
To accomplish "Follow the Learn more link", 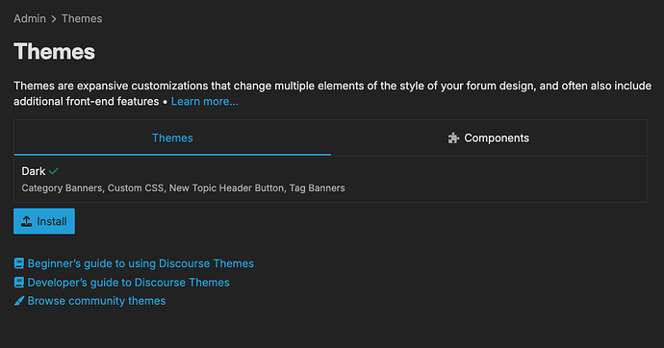I will click(x=205, y=102).
